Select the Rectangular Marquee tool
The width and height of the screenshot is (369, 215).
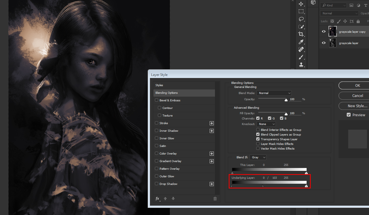click(x=301, y=11)
